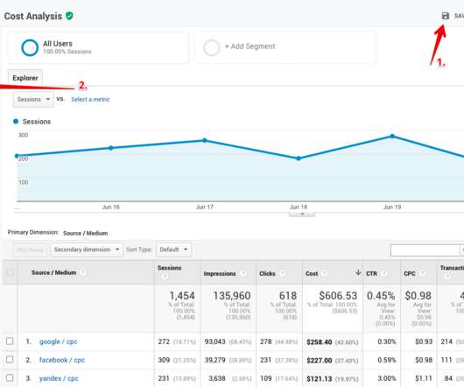Toggle the select-all checkbox in table header

point(11,272)
